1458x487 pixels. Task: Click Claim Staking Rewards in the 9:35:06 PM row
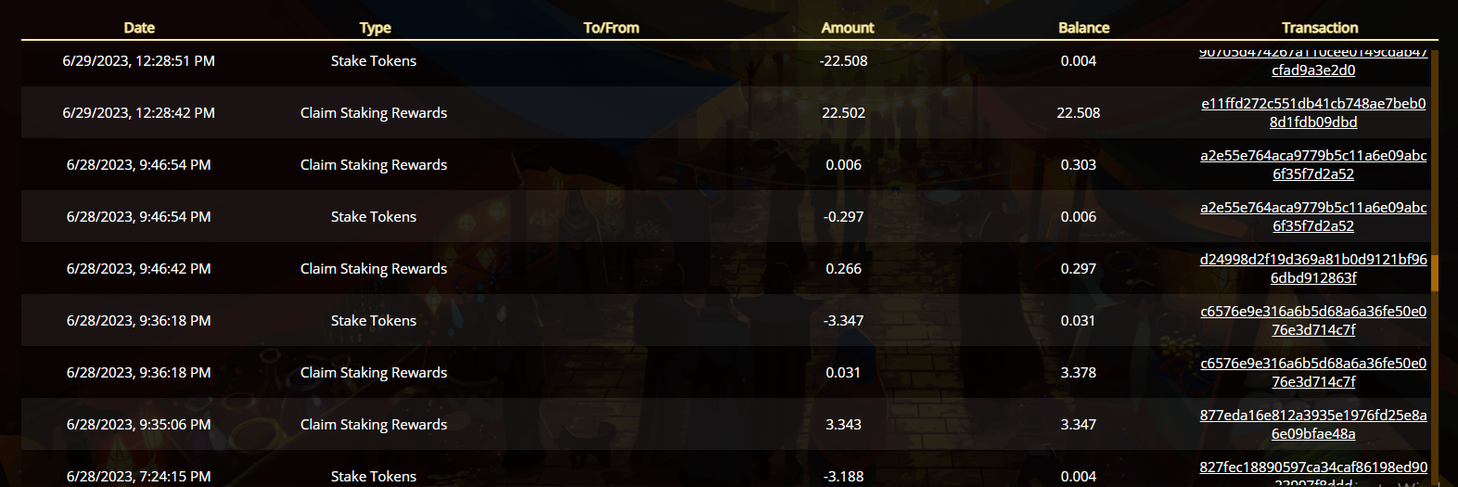374,425
